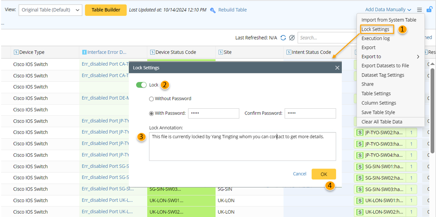Click the S icon beside JP-TYO-SW02 entry
This screenshot has width=436, height=217.
pyautogui.click(x=360, y=133)
